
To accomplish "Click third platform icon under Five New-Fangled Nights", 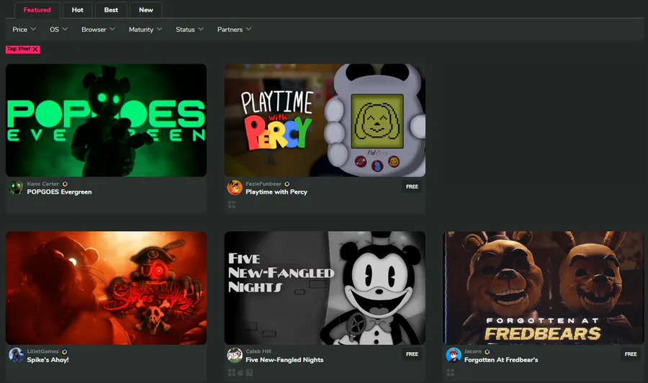I will pyautogui.click(x=249, y=373).
